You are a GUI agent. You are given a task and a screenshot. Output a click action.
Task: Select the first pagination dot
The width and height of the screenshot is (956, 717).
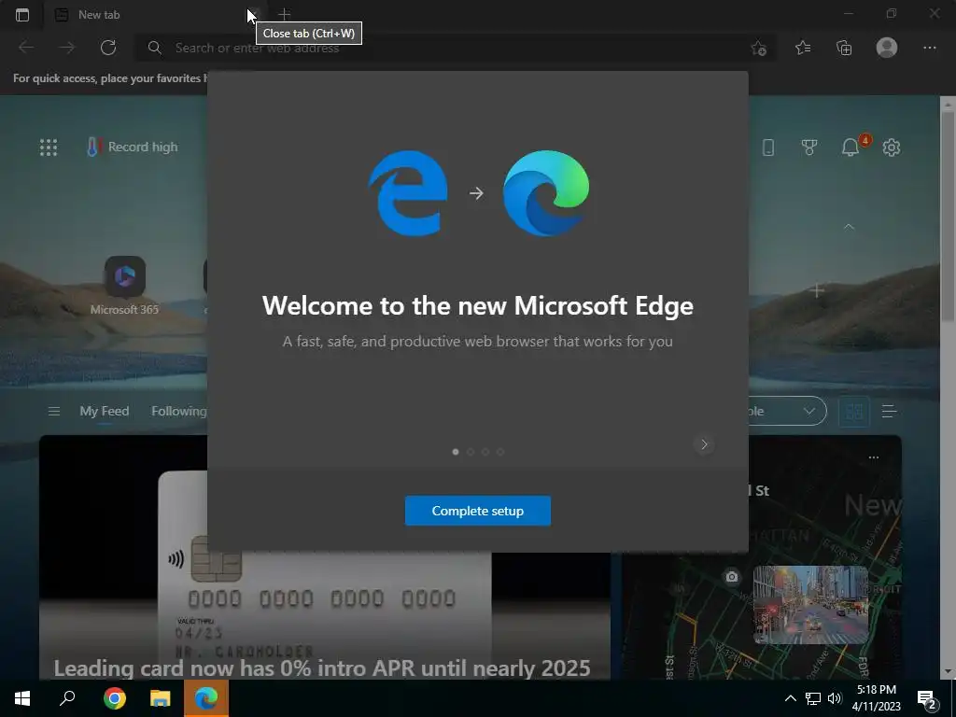pyautogui.click(x=456, y=452)
